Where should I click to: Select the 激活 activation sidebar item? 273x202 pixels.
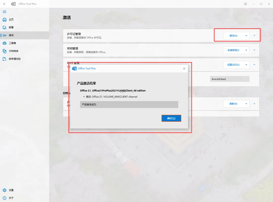[x=25, y=35]
